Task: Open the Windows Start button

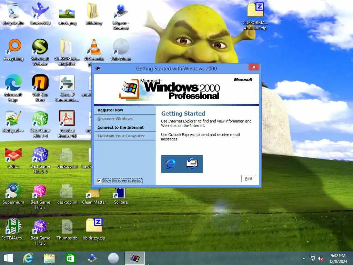Action: point(8,258)
